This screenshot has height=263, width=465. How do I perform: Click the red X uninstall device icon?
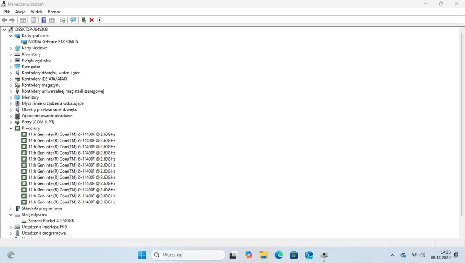[92, 20]
